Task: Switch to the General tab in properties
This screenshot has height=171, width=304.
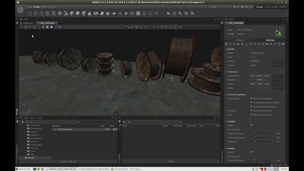Action: [x=239, y=40]
